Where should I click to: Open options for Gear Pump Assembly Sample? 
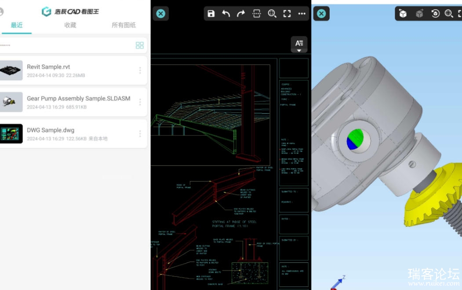point(140,102)
